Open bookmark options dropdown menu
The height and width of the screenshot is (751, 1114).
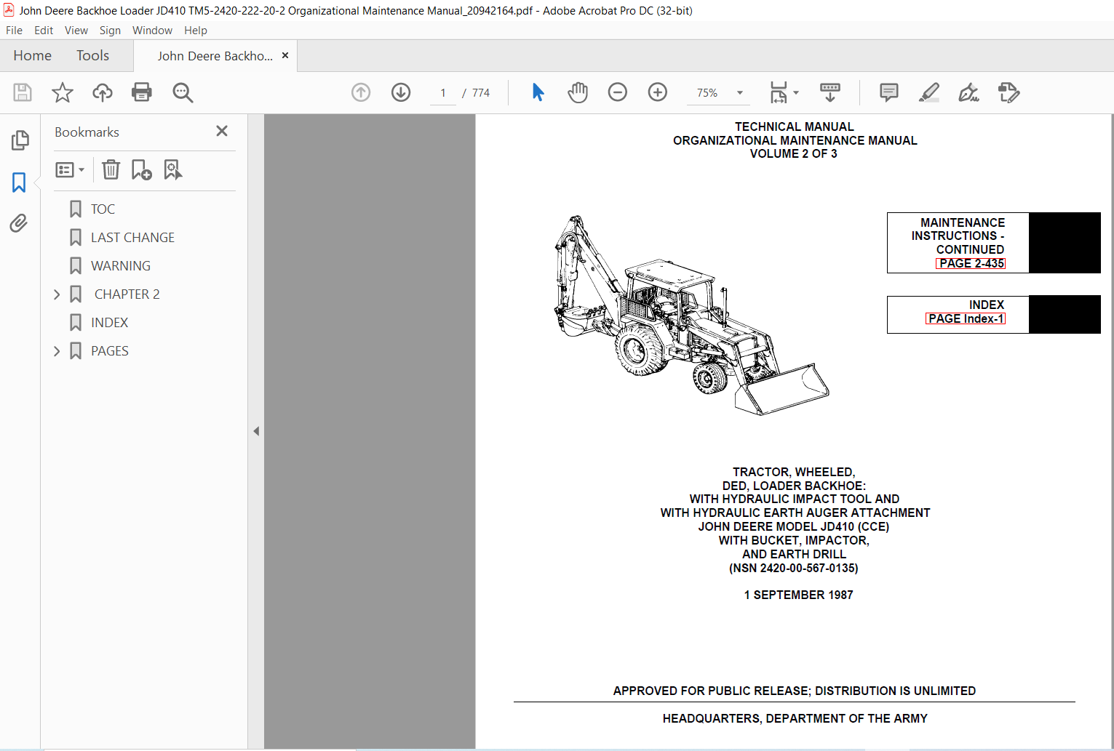click(x=70, y=169)
